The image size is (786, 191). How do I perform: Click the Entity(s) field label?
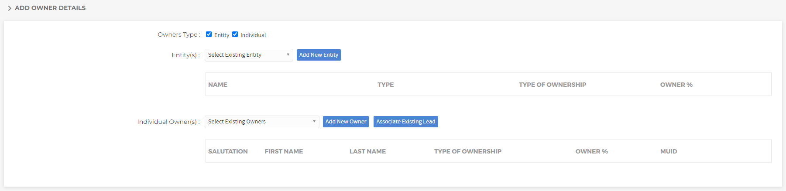click(186, 55)
